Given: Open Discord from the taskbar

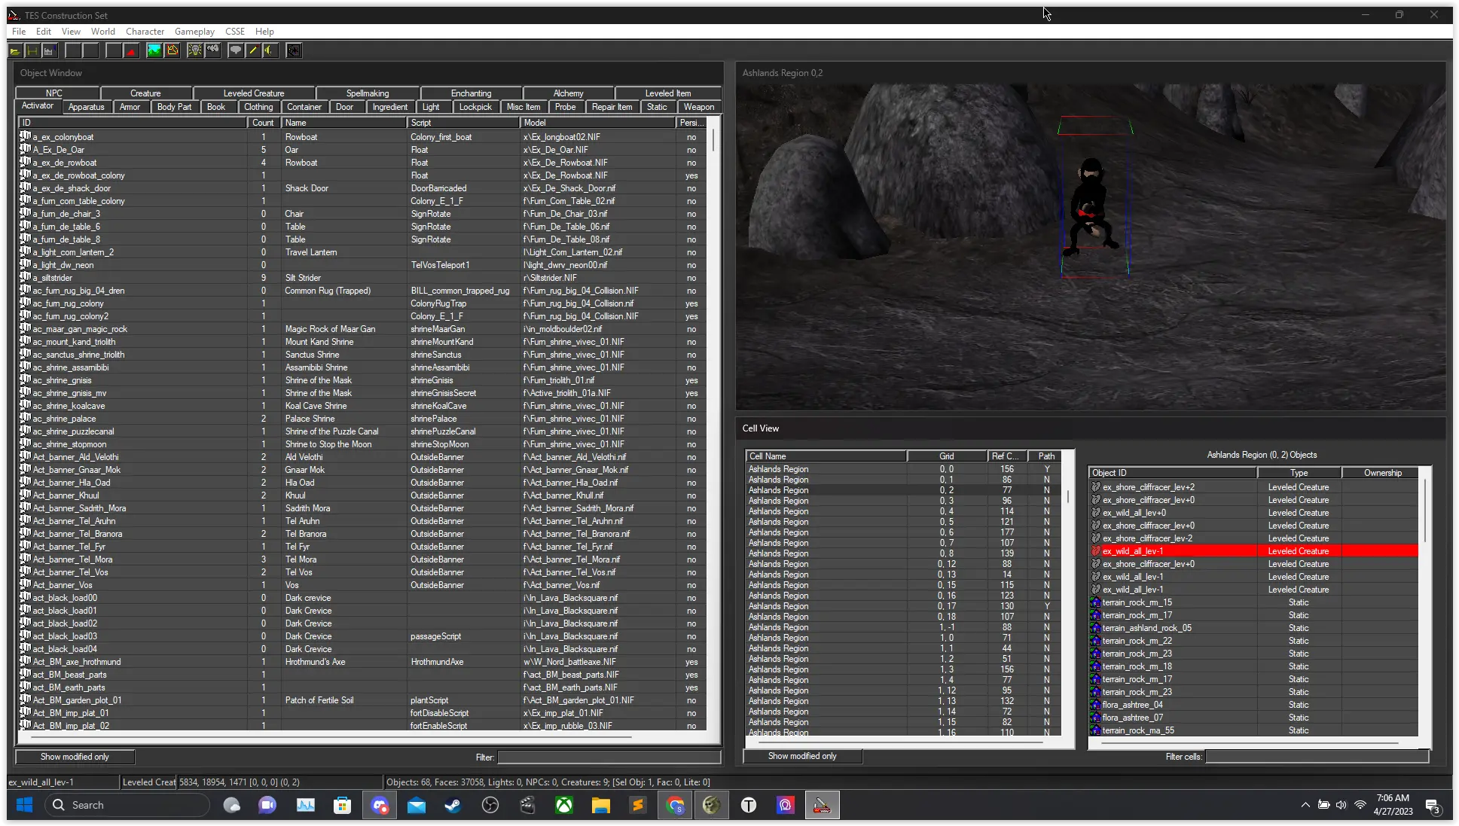Looking at the screenshot, I should pyautogui.click(x=380, y=806).
